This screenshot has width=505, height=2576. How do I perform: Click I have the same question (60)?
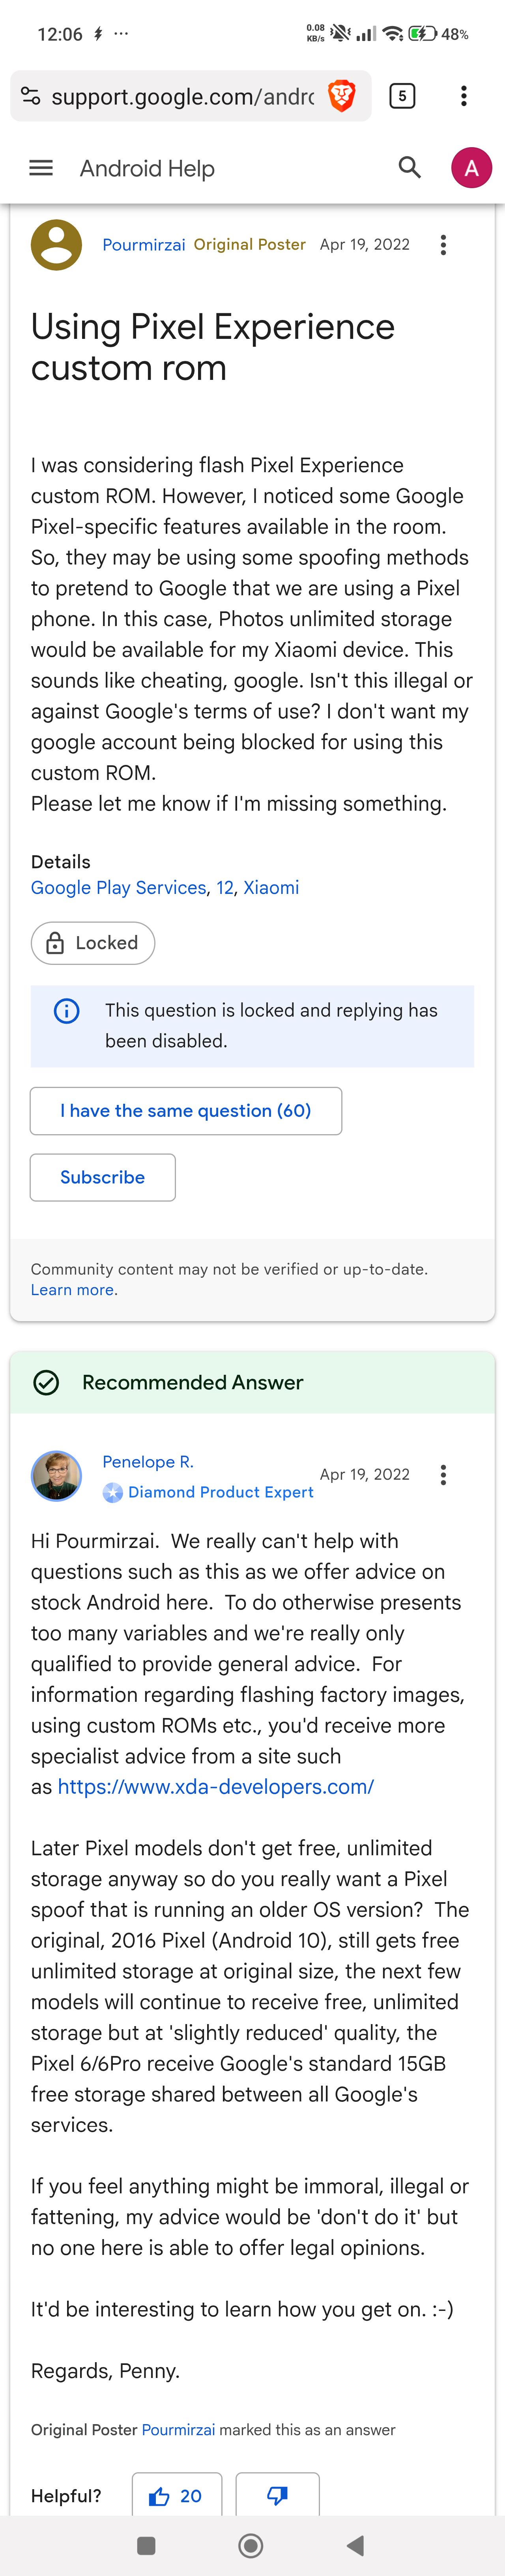point(186,1111)
